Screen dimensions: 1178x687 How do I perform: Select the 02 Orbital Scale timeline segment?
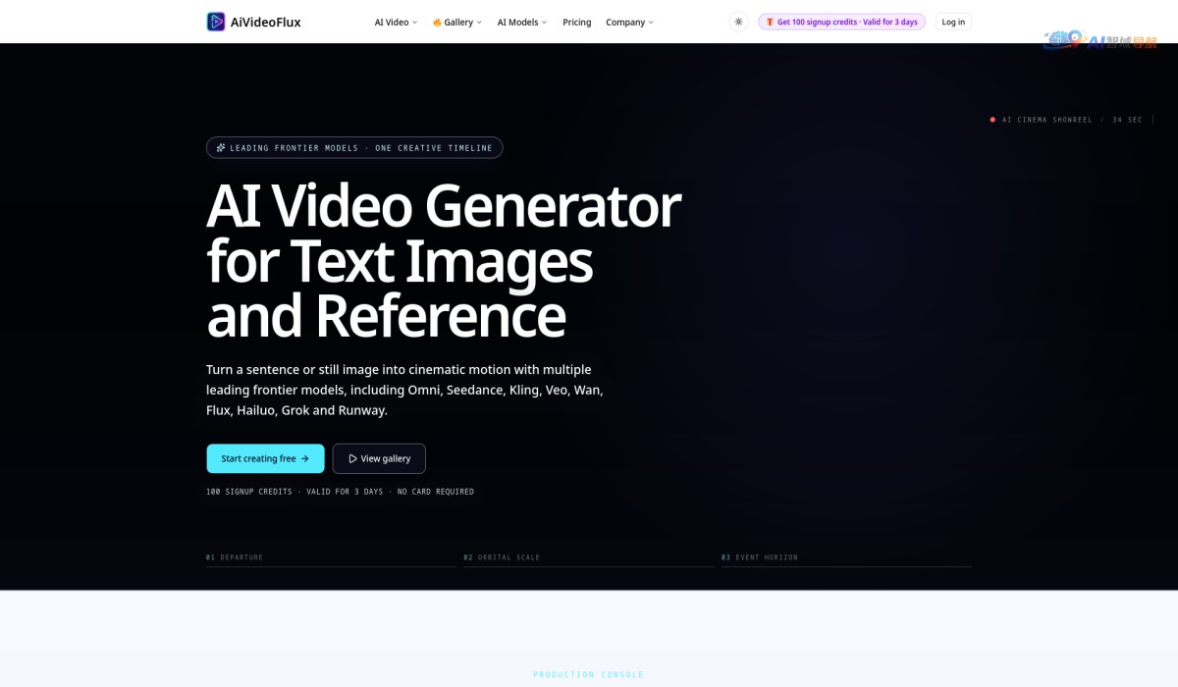pyautogui.click(x=589, y=558)
